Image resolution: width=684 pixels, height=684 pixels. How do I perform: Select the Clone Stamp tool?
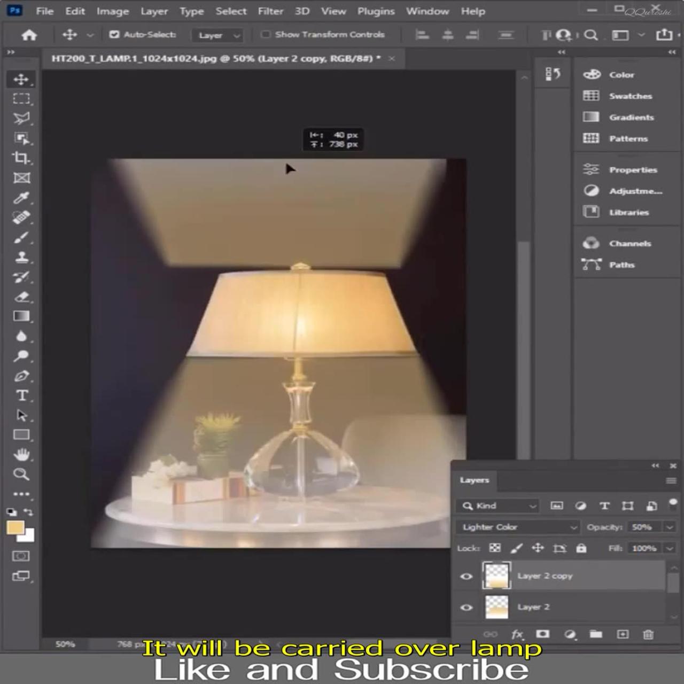point(21,257)
